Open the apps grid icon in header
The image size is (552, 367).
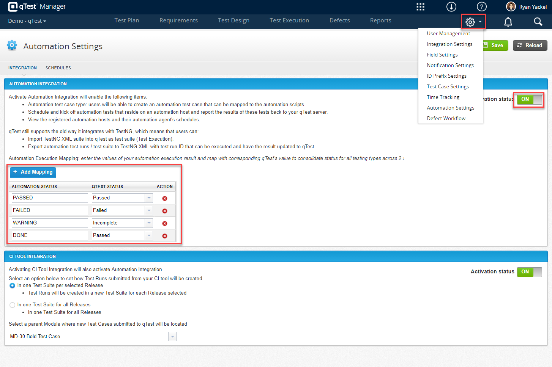[x=420, y=7]
